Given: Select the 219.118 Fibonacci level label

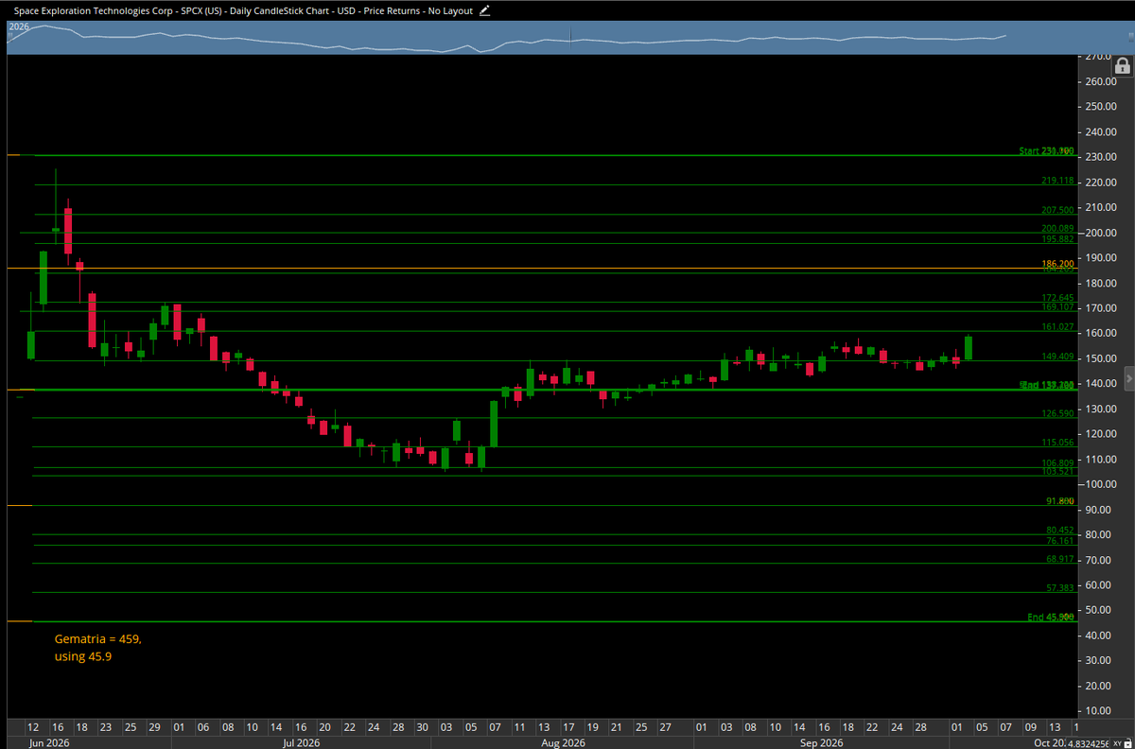Looking at the screenshot, I should click(x=1056, y=181).
